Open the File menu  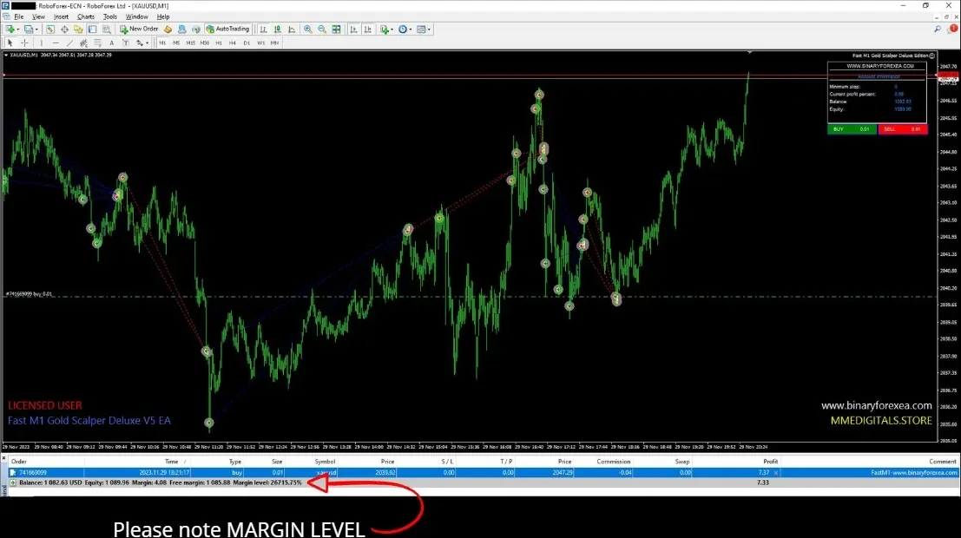[19, 16]
